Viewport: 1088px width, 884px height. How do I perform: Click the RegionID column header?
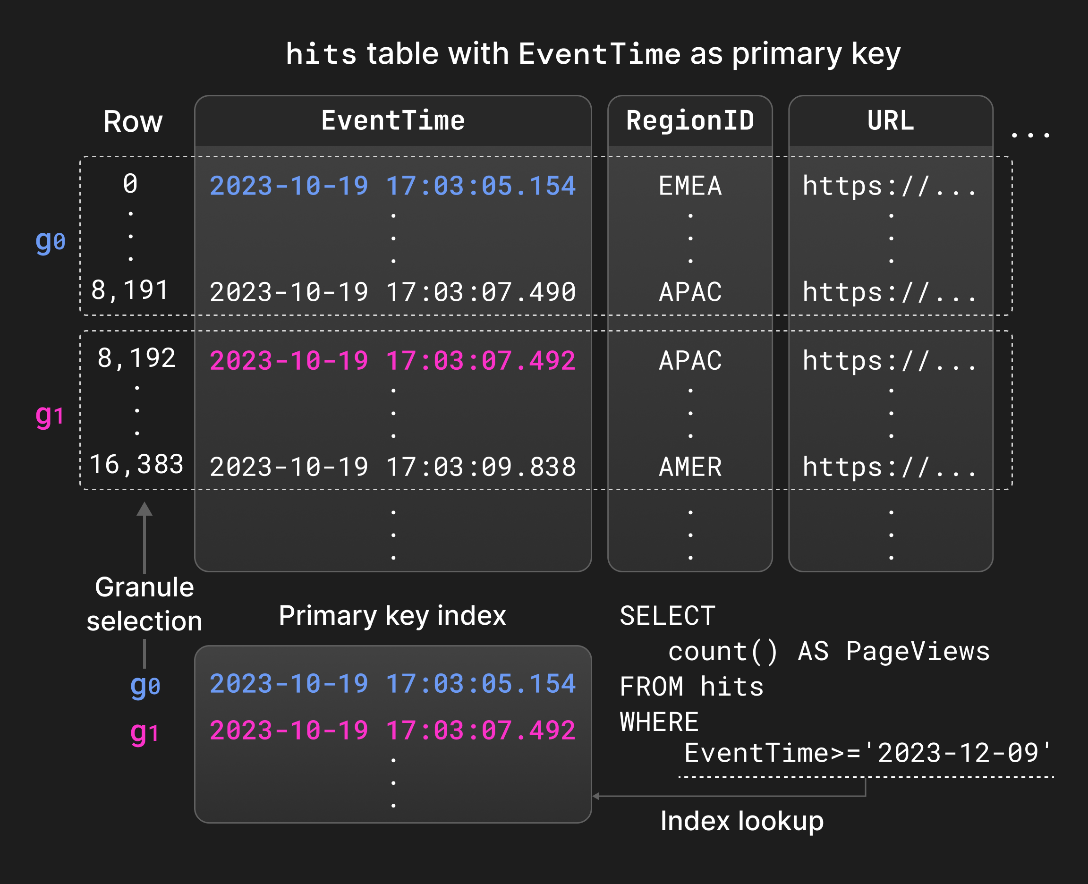coord(689,121)
